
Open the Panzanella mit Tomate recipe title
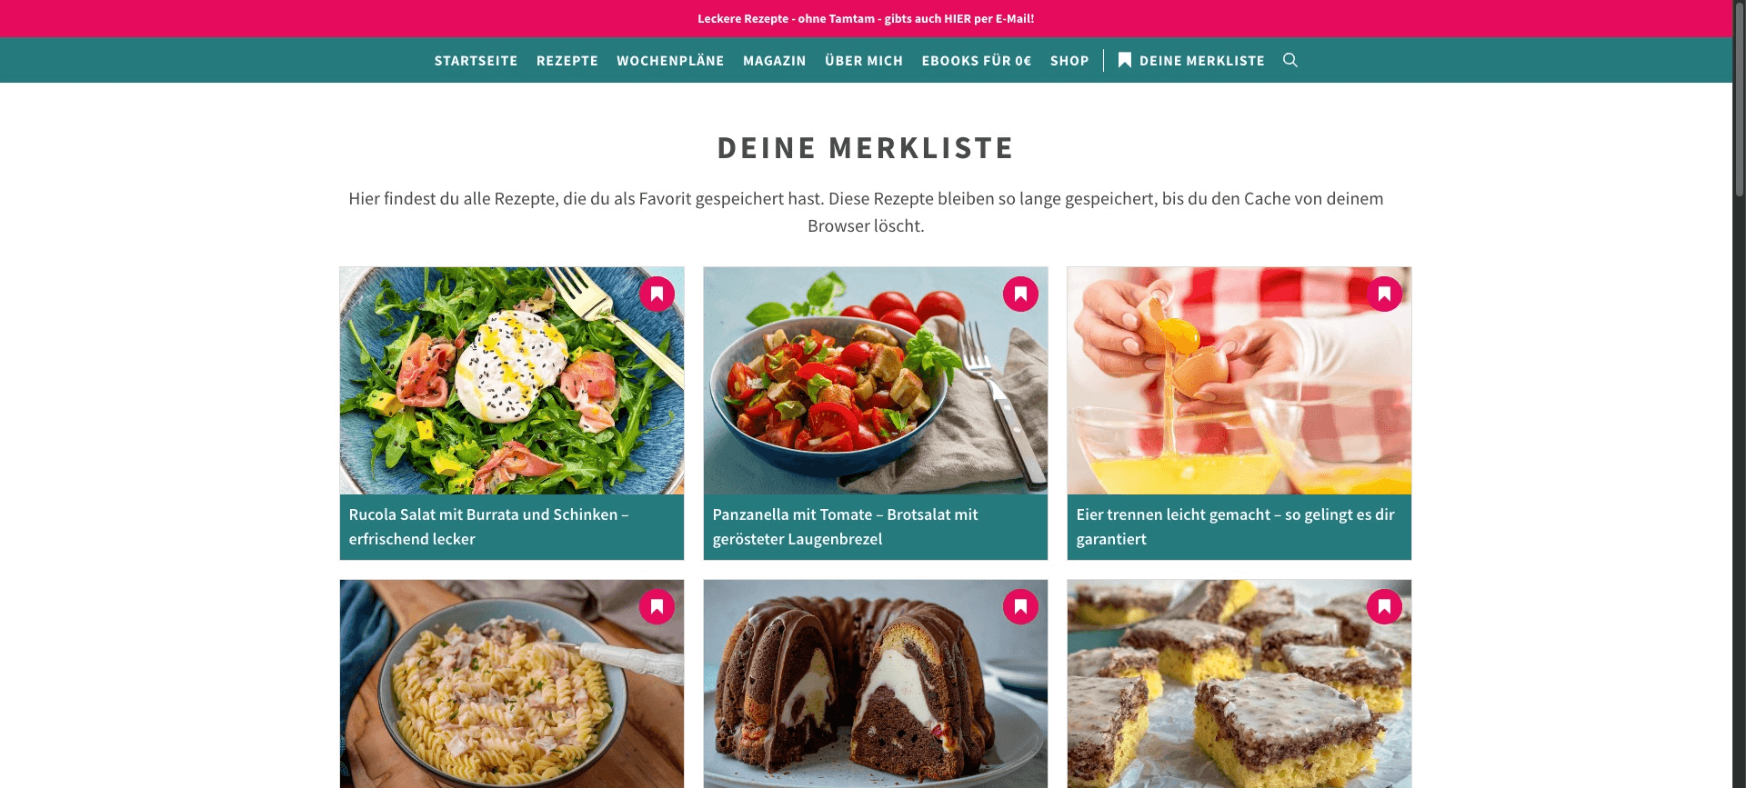845,526
